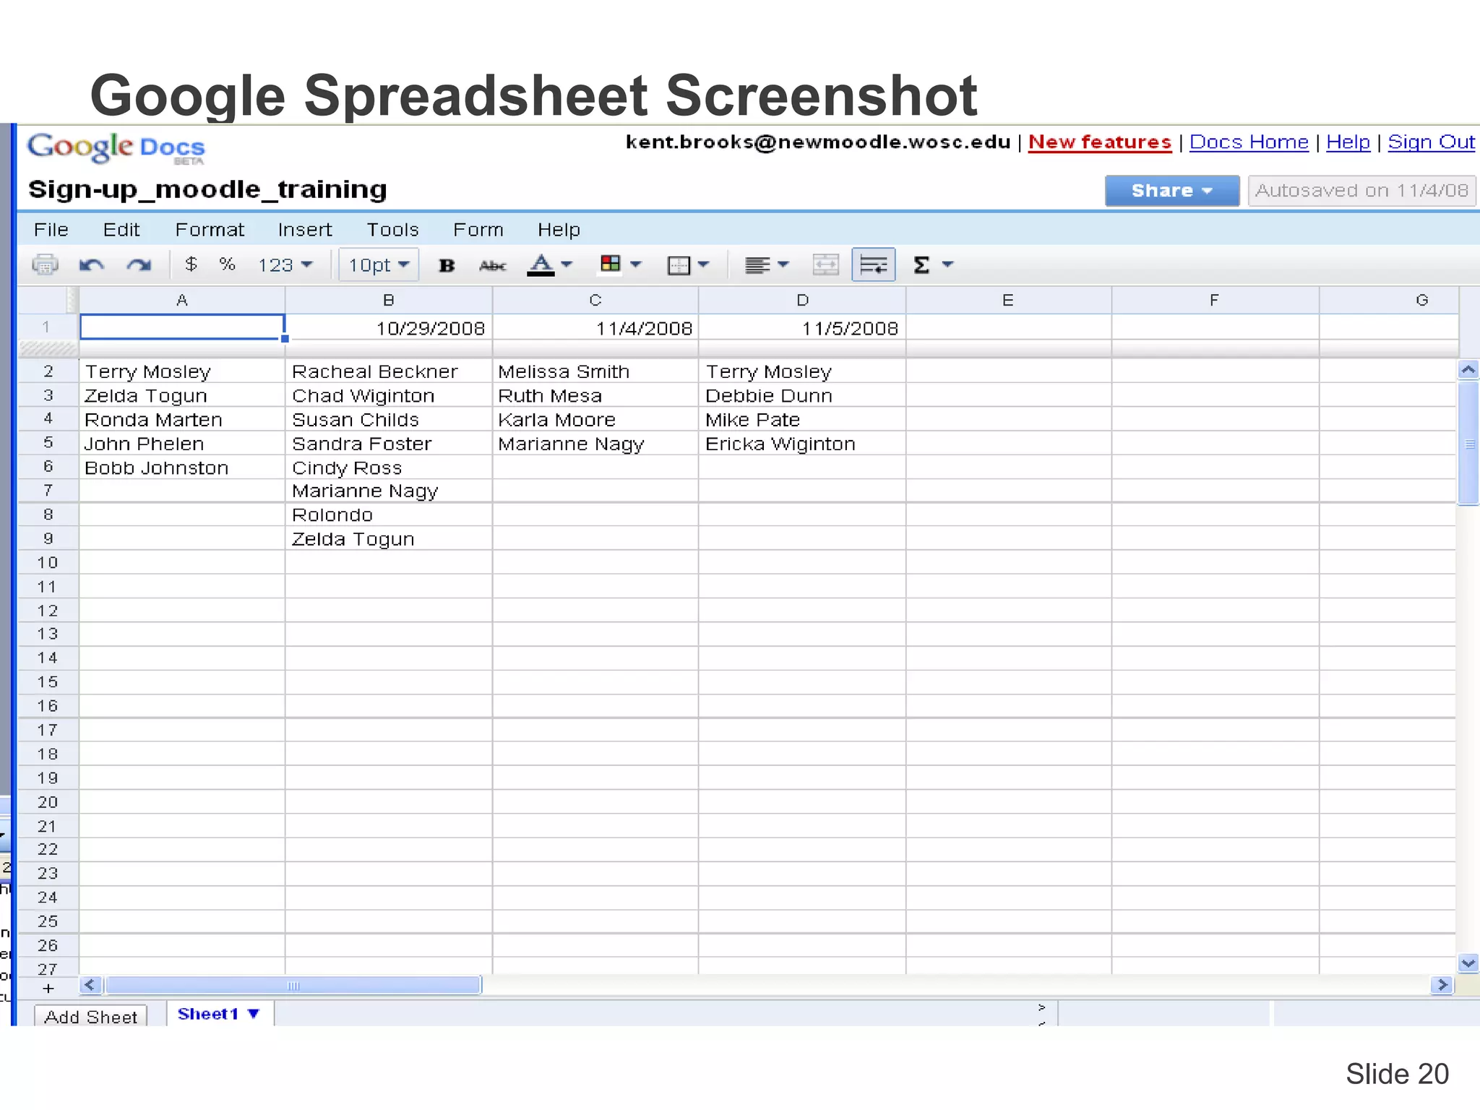Open the Insert menu
This screenshot has width=1480, height=1110.
tap(305, 230)
